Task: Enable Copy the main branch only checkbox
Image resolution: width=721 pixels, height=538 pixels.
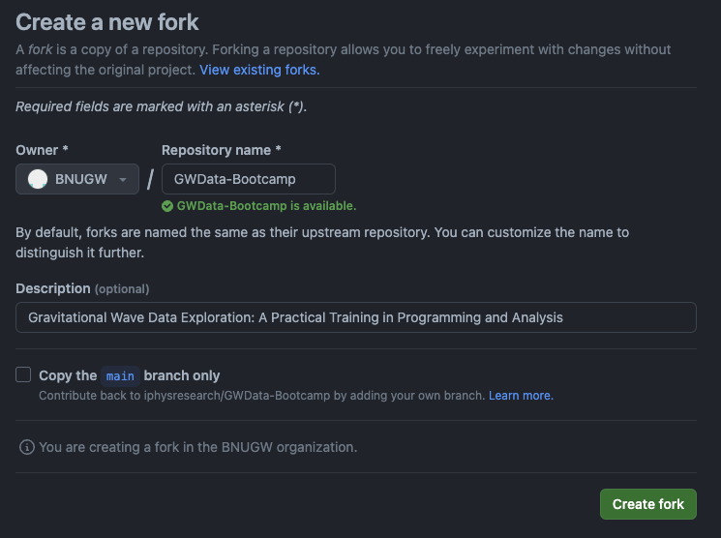Action: tap(23, 374)
